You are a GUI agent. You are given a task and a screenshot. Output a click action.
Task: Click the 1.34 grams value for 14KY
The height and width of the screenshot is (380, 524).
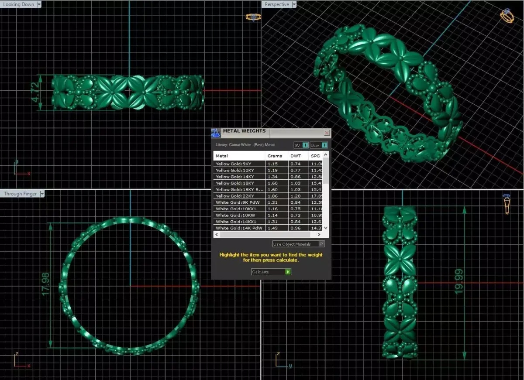click(272, 177)
